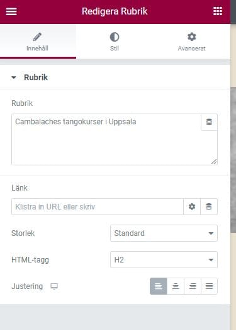Switch to the Avancerat tab
The height and width of the screenshot is (330, 236).
192,42
